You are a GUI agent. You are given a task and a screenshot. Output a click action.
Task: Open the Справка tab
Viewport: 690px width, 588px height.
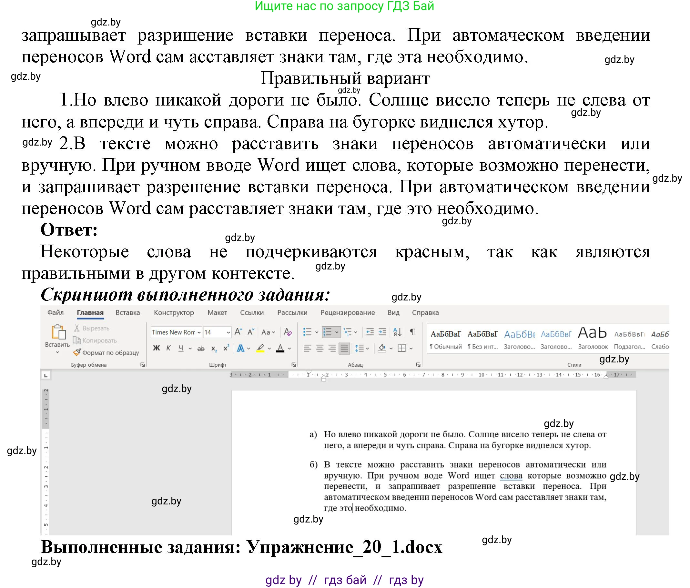[x=425, y=313]
